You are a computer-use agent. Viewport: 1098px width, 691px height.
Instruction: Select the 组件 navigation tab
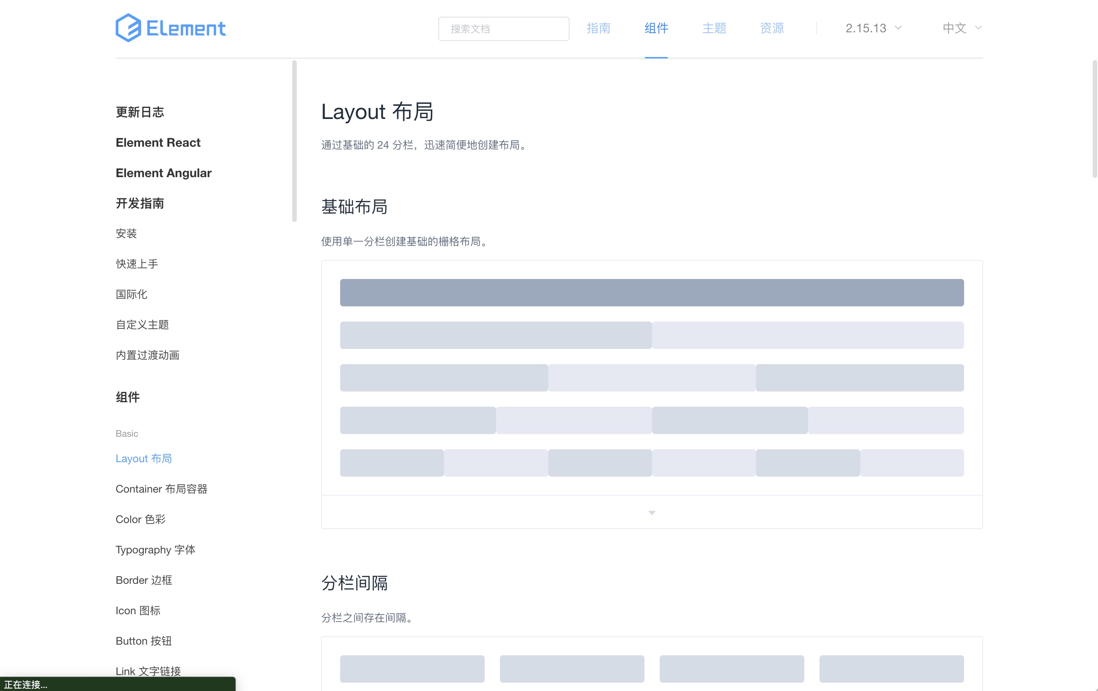656,28
